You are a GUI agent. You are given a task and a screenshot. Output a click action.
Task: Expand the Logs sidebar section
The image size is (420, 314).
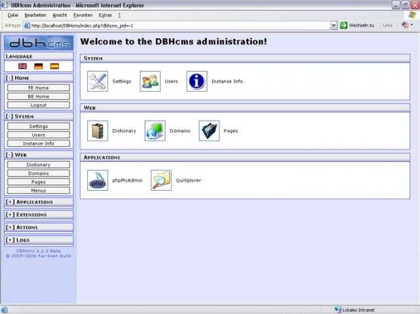[10, 240]
